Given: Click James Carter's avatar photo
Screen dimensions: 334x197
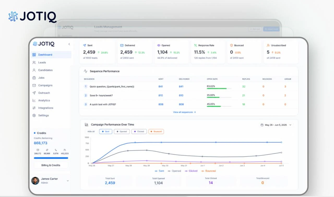Looking at the screenshot, I should pos(35,181).
